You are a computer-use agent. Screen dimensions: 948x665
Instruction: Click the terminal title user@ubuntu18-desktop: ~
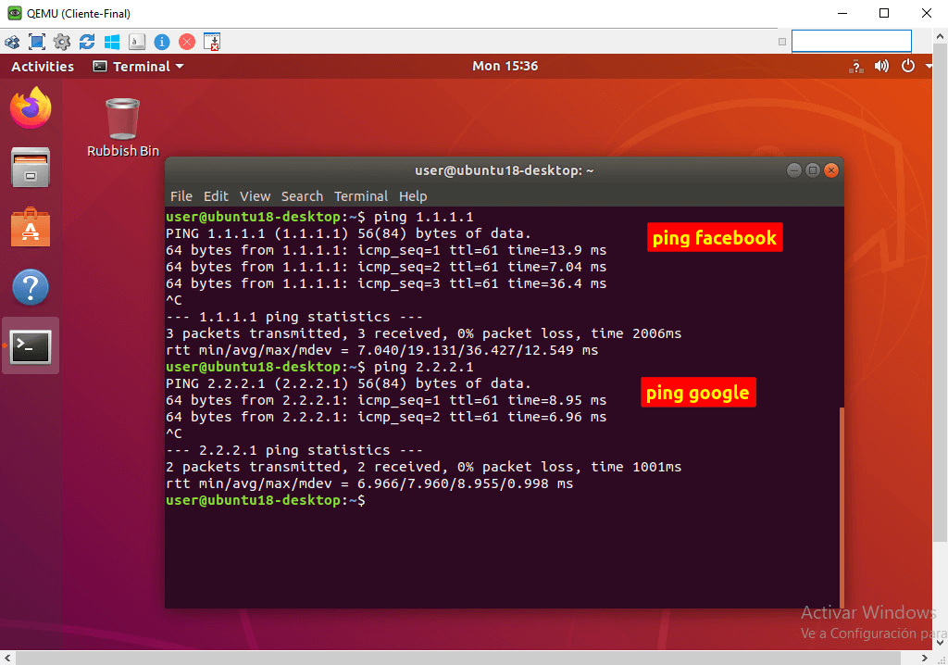pyautogui.click(x=505, y=170)
